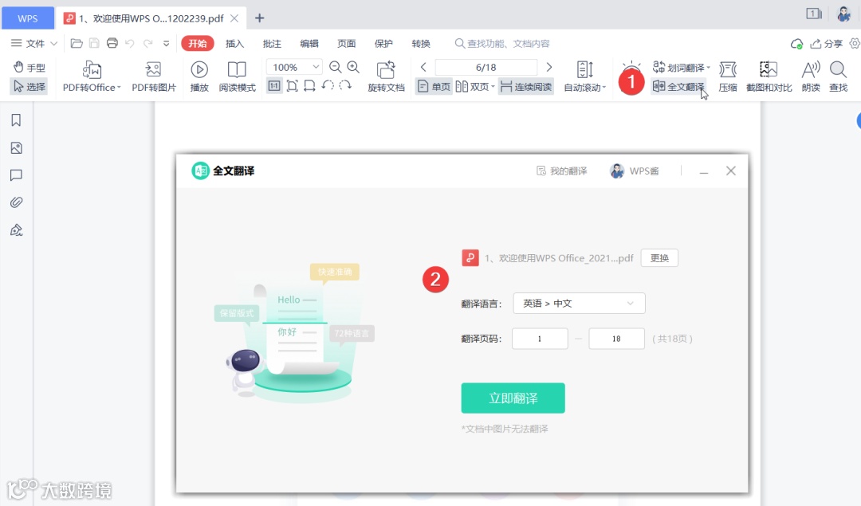Switch to the 插入 tab

coord(234,43)
